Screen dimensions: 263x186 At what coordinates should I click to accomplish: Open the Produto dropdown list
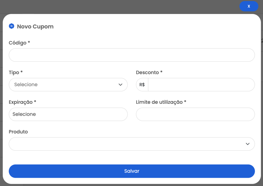pos(132,144)
